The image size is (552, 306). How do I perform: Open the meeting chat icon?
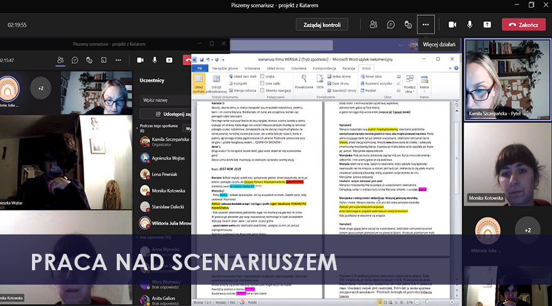click(391, 25)
